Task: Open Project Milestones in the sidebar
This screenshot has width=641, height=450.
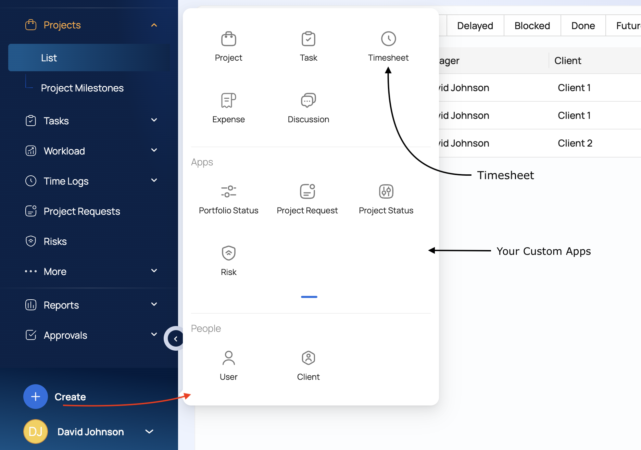Action: (82, 88)
